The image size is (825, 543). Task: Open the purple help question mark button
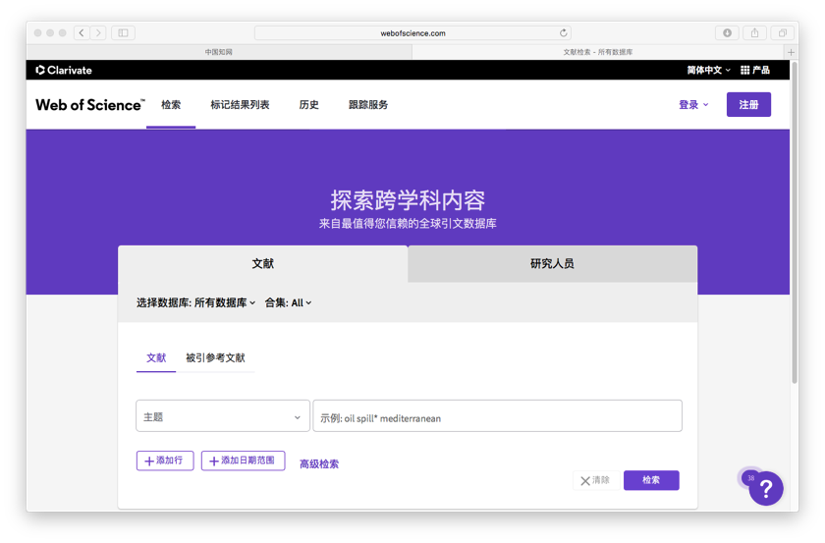pyautogui.click(x=766, y=488)
